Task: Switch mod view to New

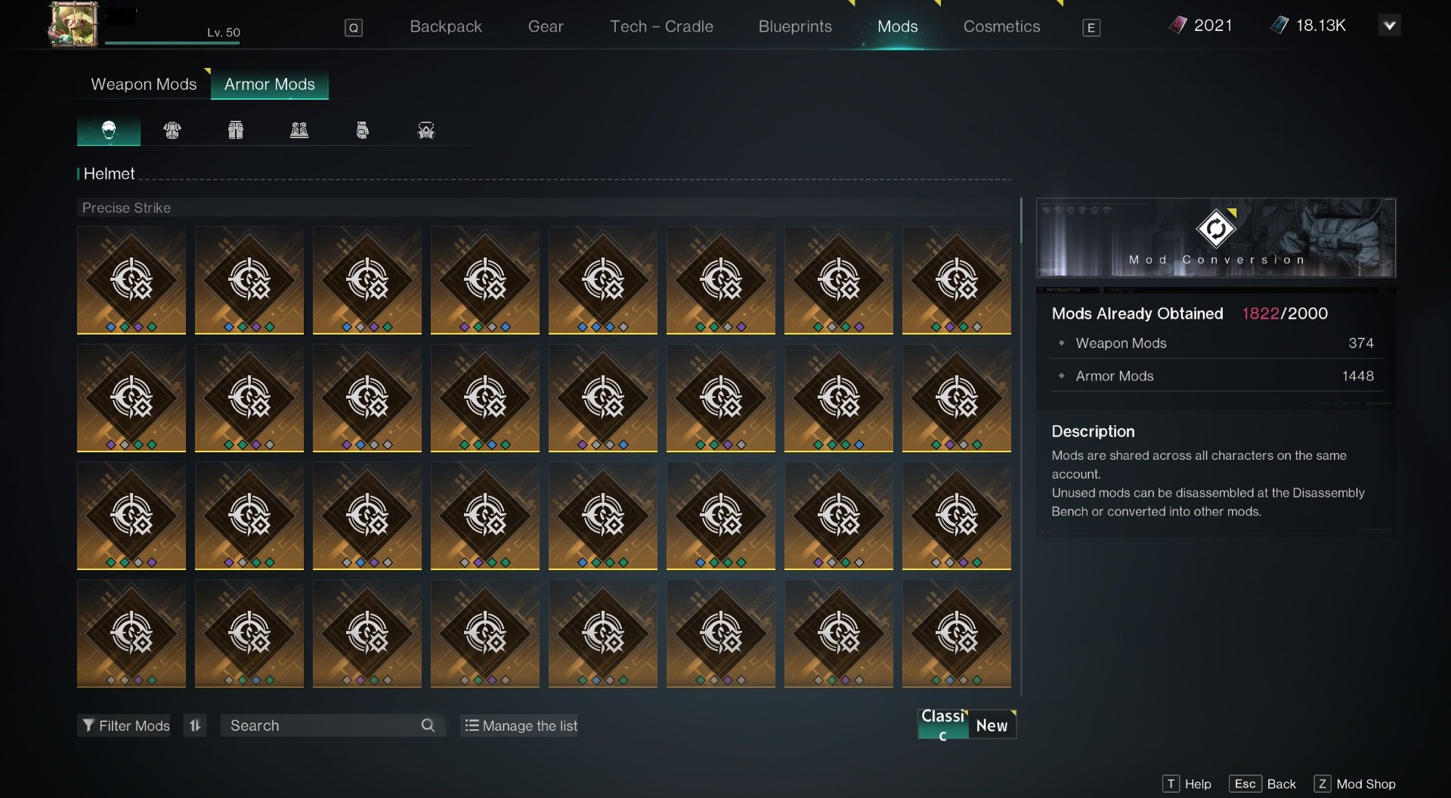Action: click(992, 726)
